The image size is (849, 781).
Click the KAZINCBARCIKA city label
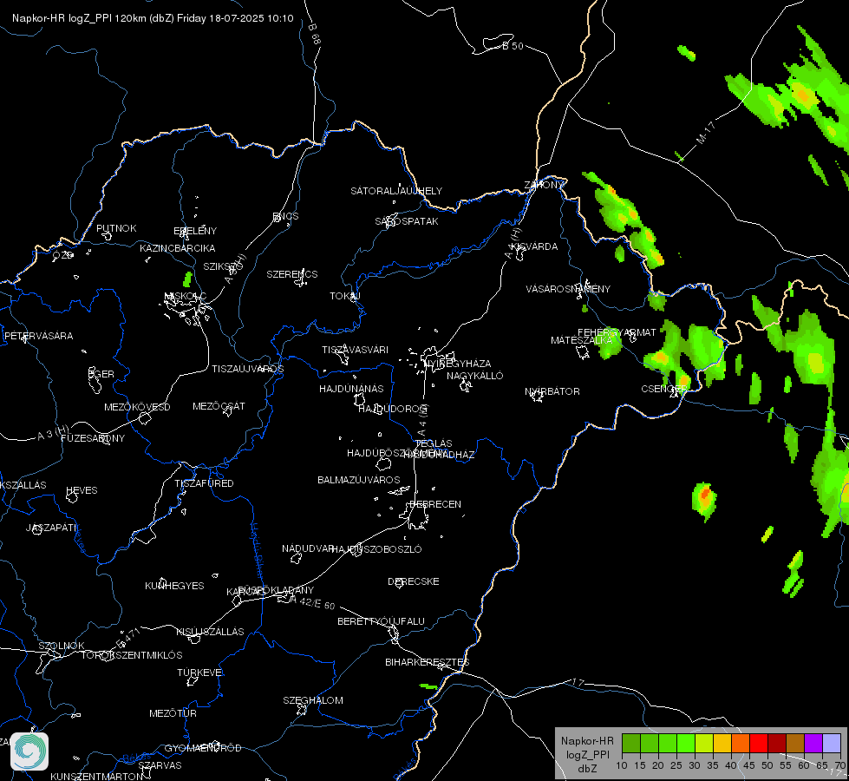[x=178, y=248]
